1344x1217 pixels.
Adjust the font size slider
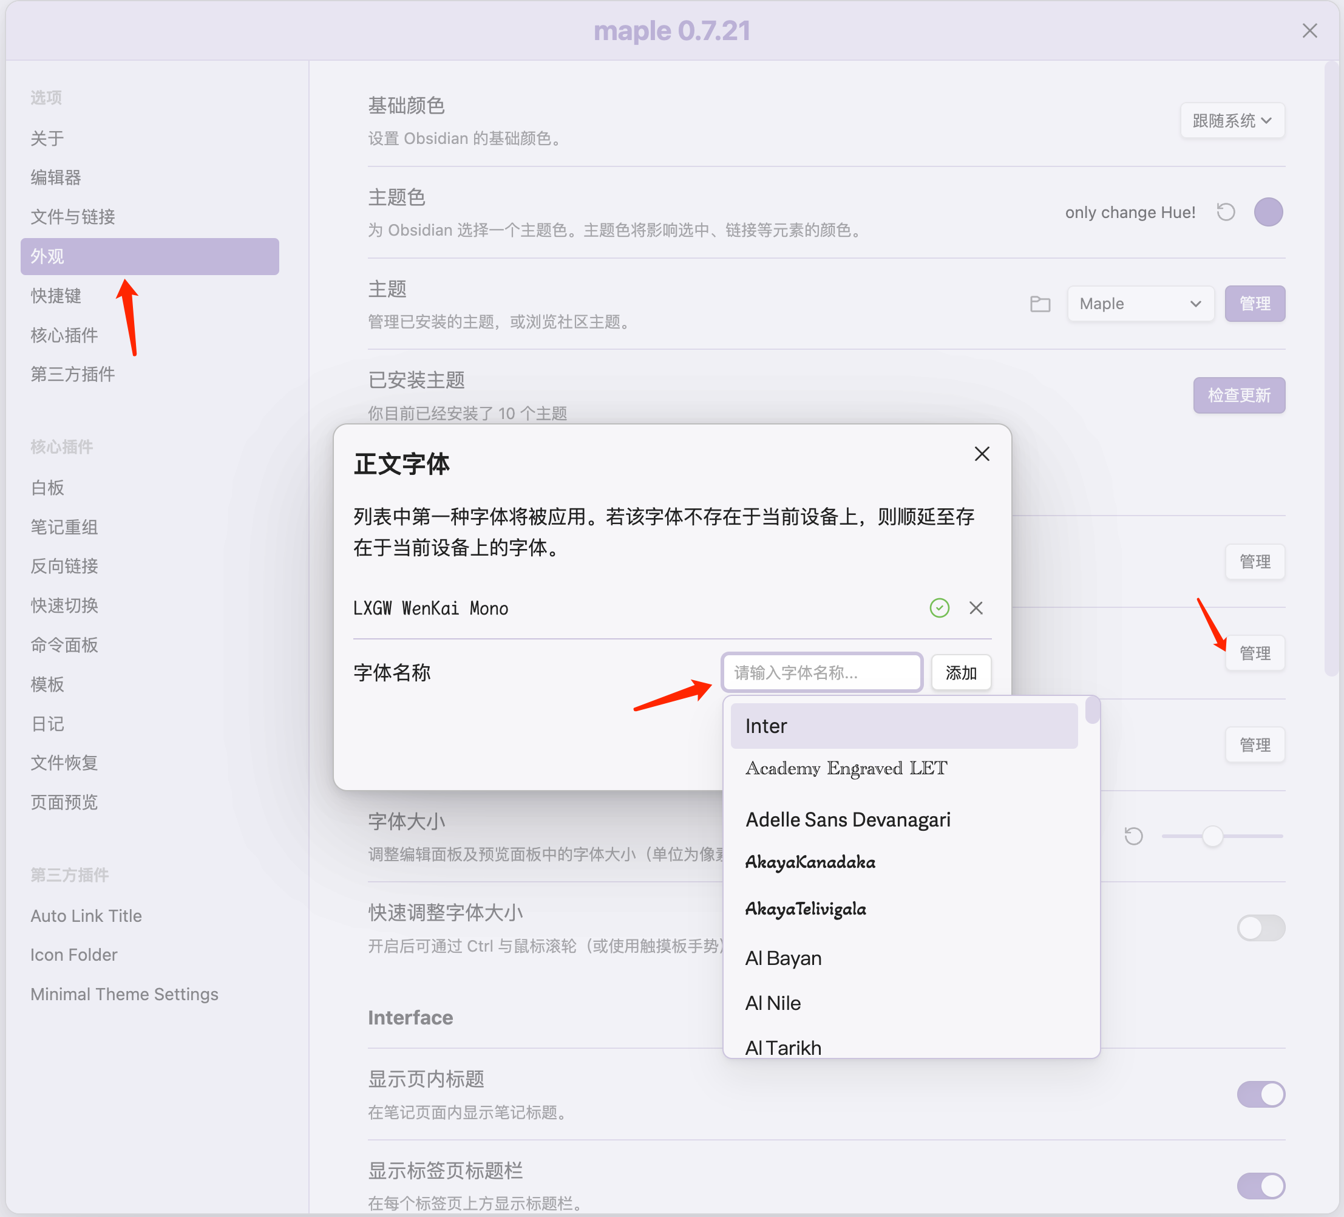[x=1222, y=836]
